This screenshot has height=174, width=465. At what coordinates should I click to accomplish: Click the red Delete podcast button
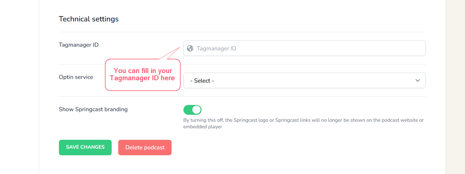[x=145, y=147]
